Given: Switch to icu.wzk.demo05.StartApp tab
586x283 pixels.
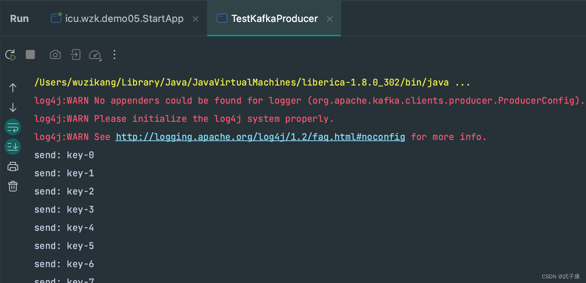Looking at the screenshot, I should pyautogui.click(x=124, y=19).
